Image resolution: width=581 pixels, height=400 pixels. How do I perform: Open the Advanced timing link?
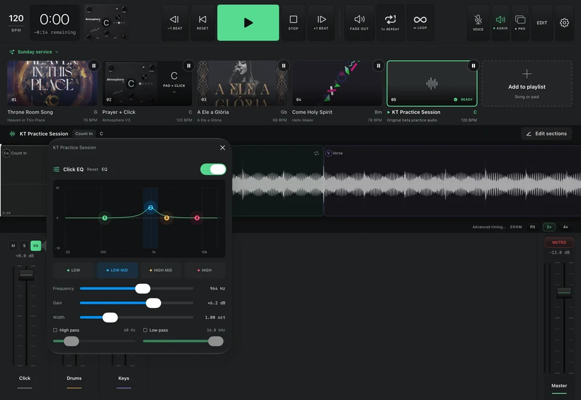click(488, 227)
